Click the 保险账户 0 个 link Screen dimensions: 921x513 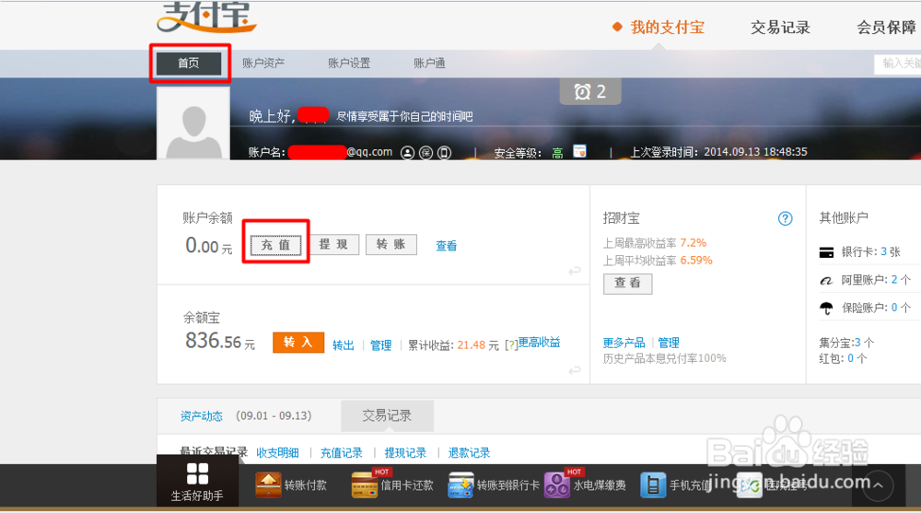pos(876,308)
